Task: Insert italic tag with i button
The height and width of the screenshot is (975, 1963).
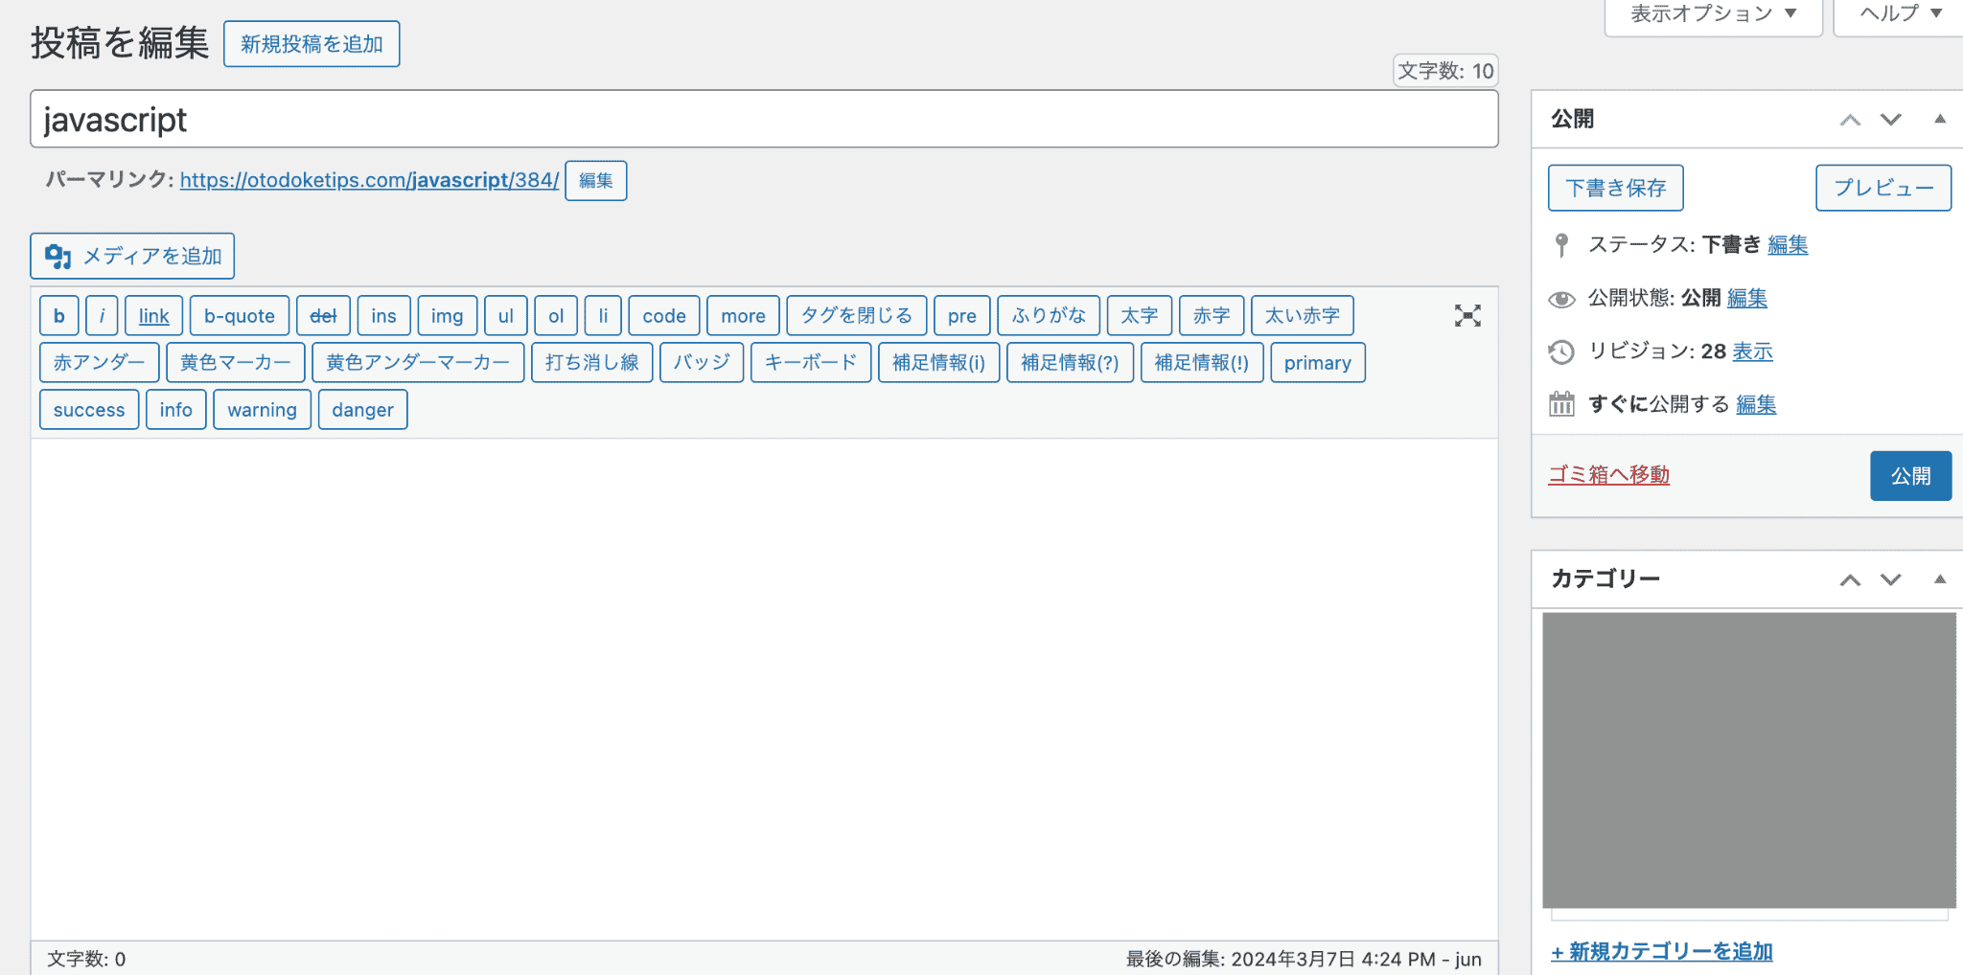Action: point(102,316)
